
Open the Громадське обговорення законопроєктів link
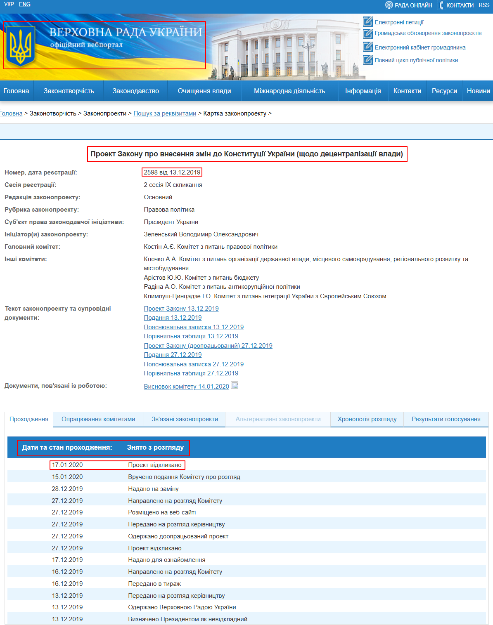[x=428, y=33]
